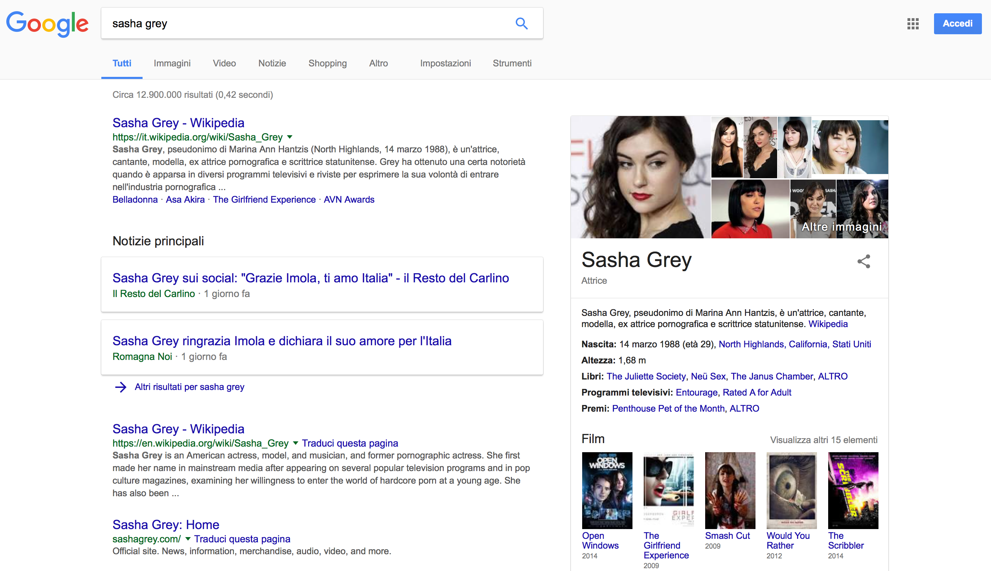Open the Would You Rather film poster
The width and height of the screenshot is (991, 571).
coord(791,491)
